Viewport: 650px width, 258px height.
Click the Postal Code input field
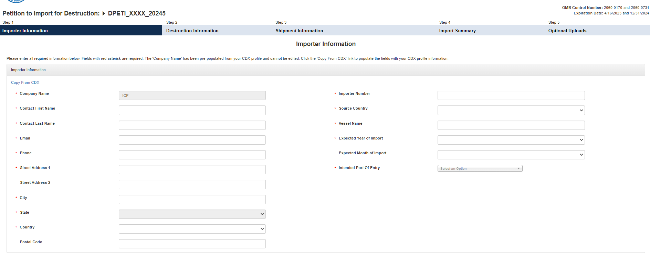[x=192, y=244]
